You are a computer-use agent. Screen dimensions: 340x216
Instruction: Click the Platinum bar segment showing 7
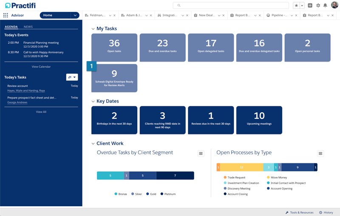point(175,176)
